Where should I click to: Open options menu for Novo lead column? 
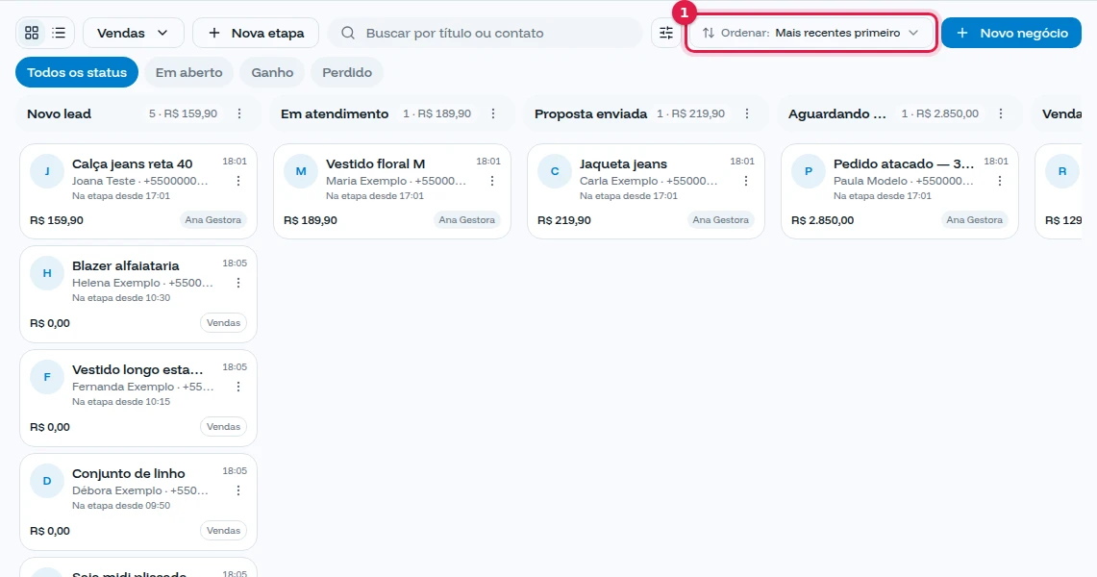pyautogui.click(x=239, y=113)
